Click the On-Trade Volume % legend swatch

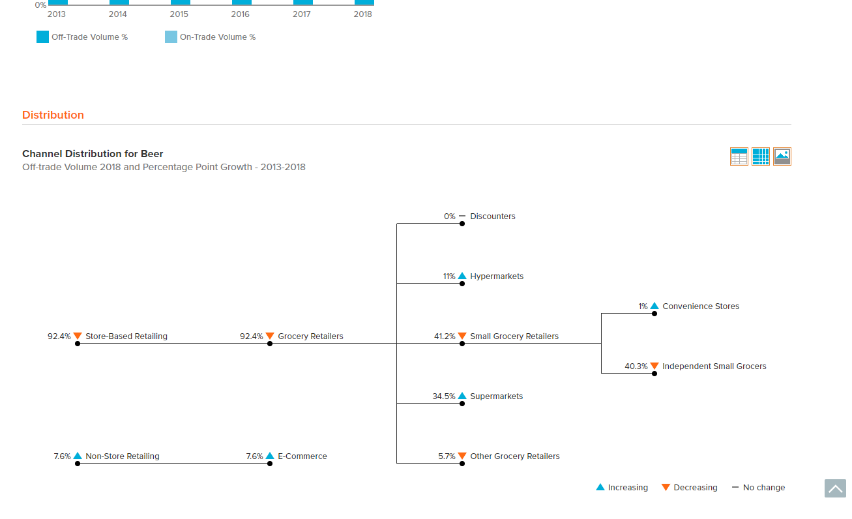(171, 37)
